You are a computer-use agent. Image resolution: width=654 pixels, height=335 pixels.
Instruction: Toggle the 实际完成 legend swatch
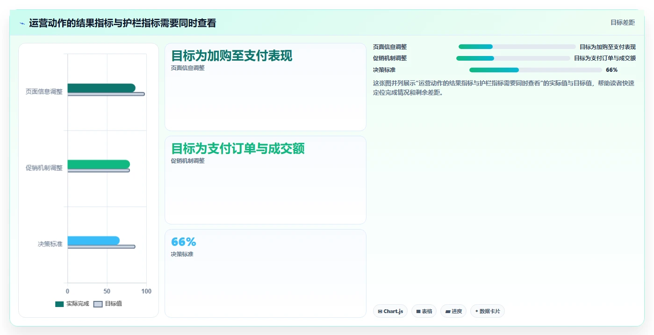coord(59,304)
